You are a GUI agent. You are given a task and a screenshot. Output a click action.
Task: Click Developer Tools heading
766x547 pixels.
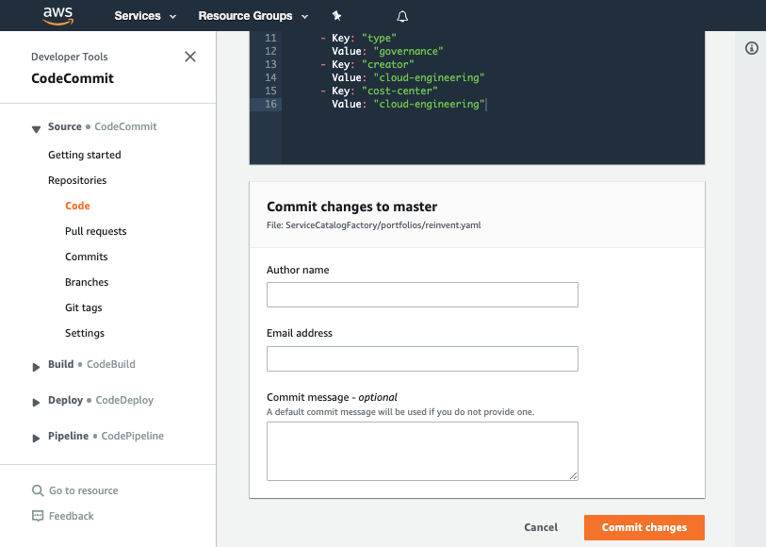(x=70, y=57)
